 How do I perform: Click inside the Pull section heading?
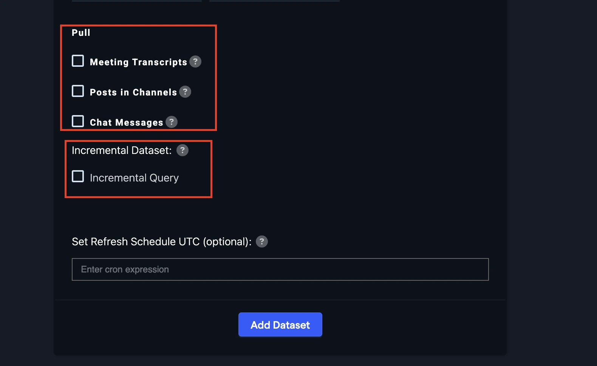tap(81, 32)
